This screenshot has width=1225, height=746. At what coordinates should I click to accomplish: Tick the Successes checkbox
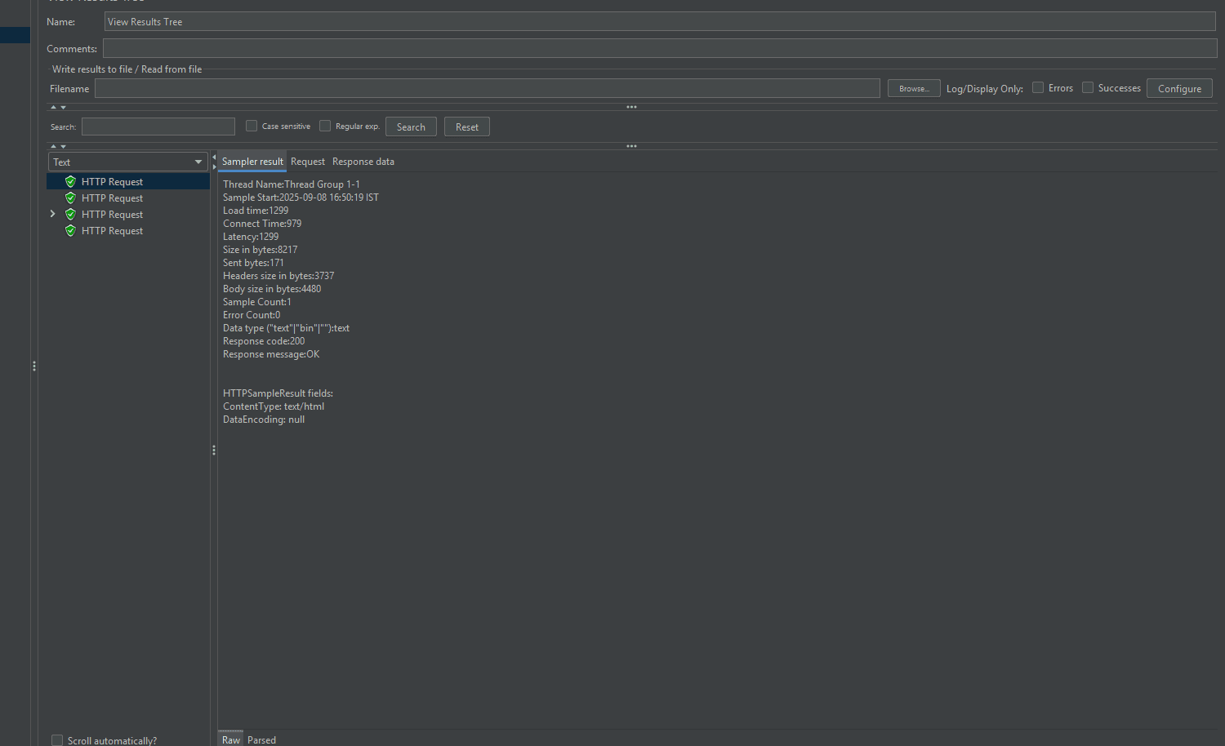click(x=1088, y=87)
